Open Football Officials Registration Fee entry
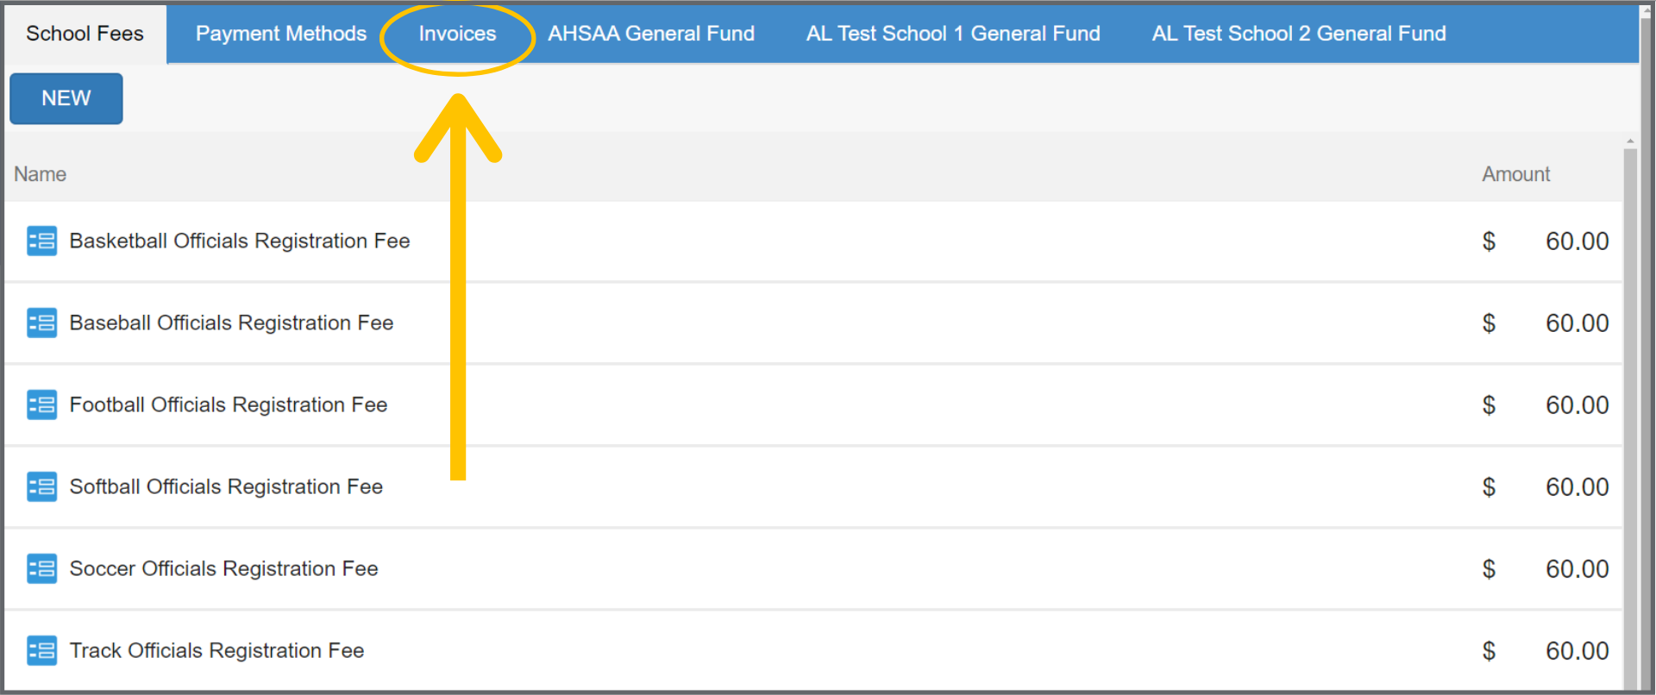 click(x=228, y=405)
